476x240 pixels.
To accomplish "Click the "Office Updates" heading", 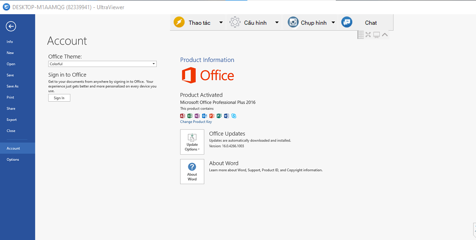I will 227,133.
